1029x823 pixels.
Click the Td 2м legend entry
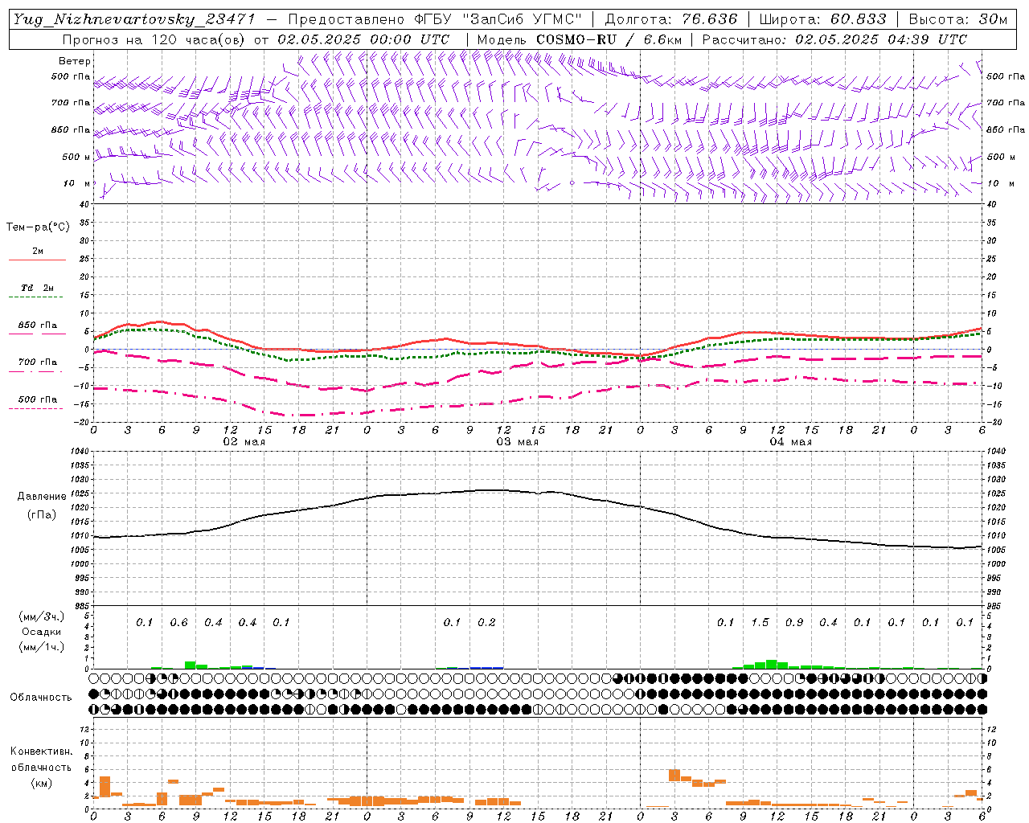pos(38,288)
